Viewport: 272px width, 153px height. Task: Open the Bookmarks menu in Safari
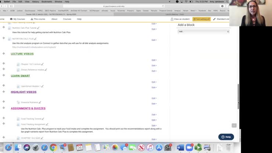click(46, 1)
